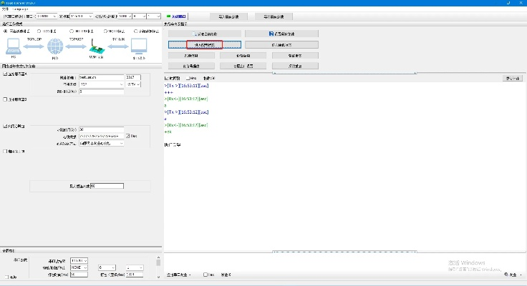
Task: Select the SMS transparent mode radio, last option
Action: (x=136, y=31)
